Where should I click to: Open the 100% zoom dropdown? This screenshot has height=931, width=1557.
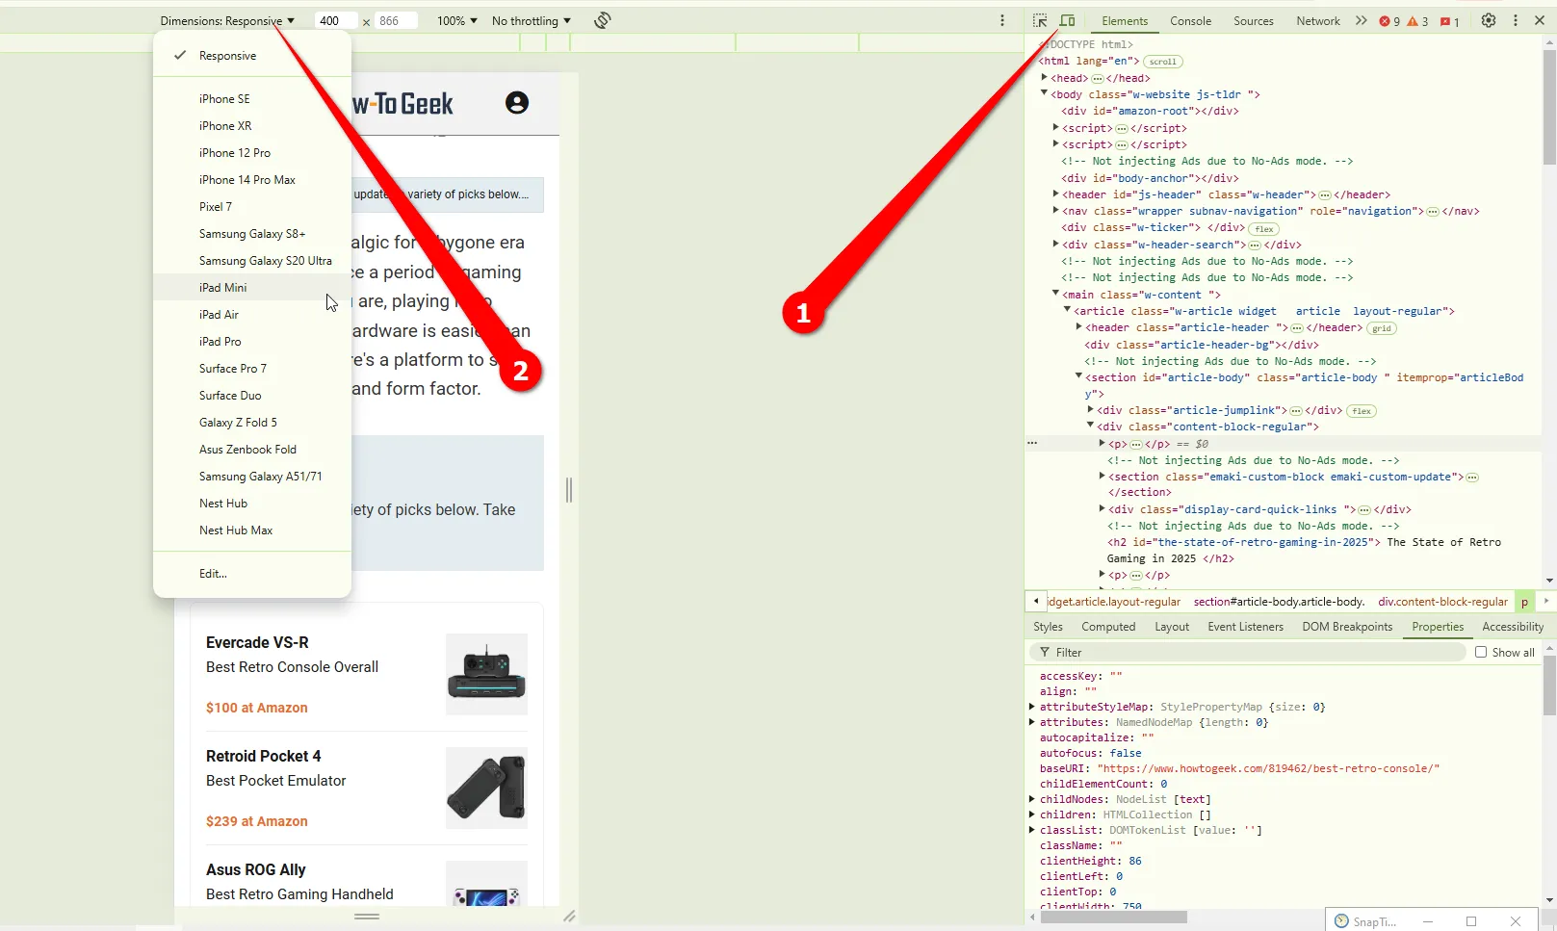(x=456, y=20)
